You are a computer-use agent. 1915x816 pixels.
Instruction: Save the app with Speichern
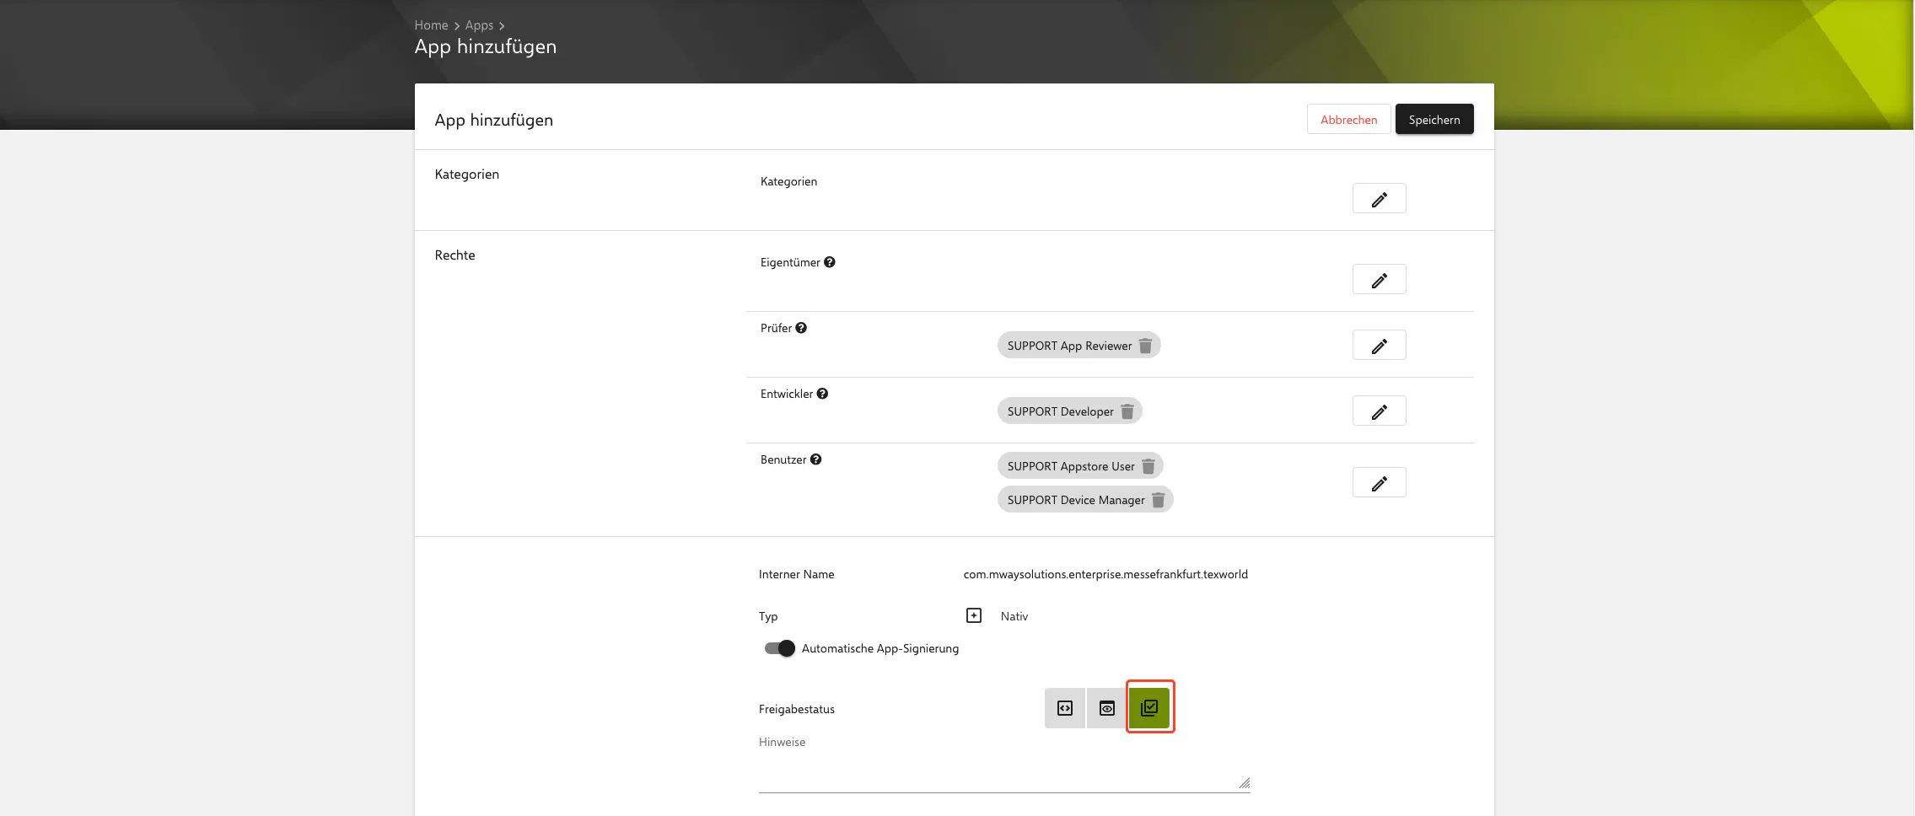pyautogui.click(x=1434, y=120)
